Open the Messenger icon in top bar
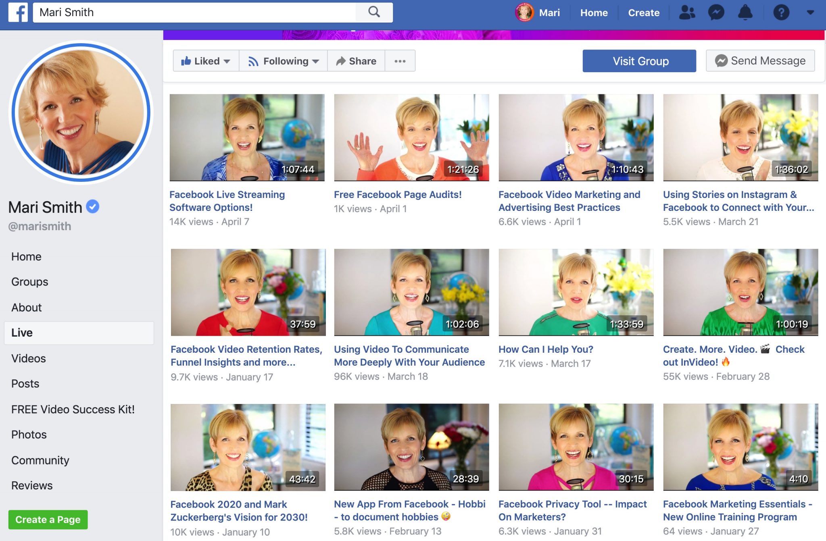826x541 pixels. coord(716,12)
